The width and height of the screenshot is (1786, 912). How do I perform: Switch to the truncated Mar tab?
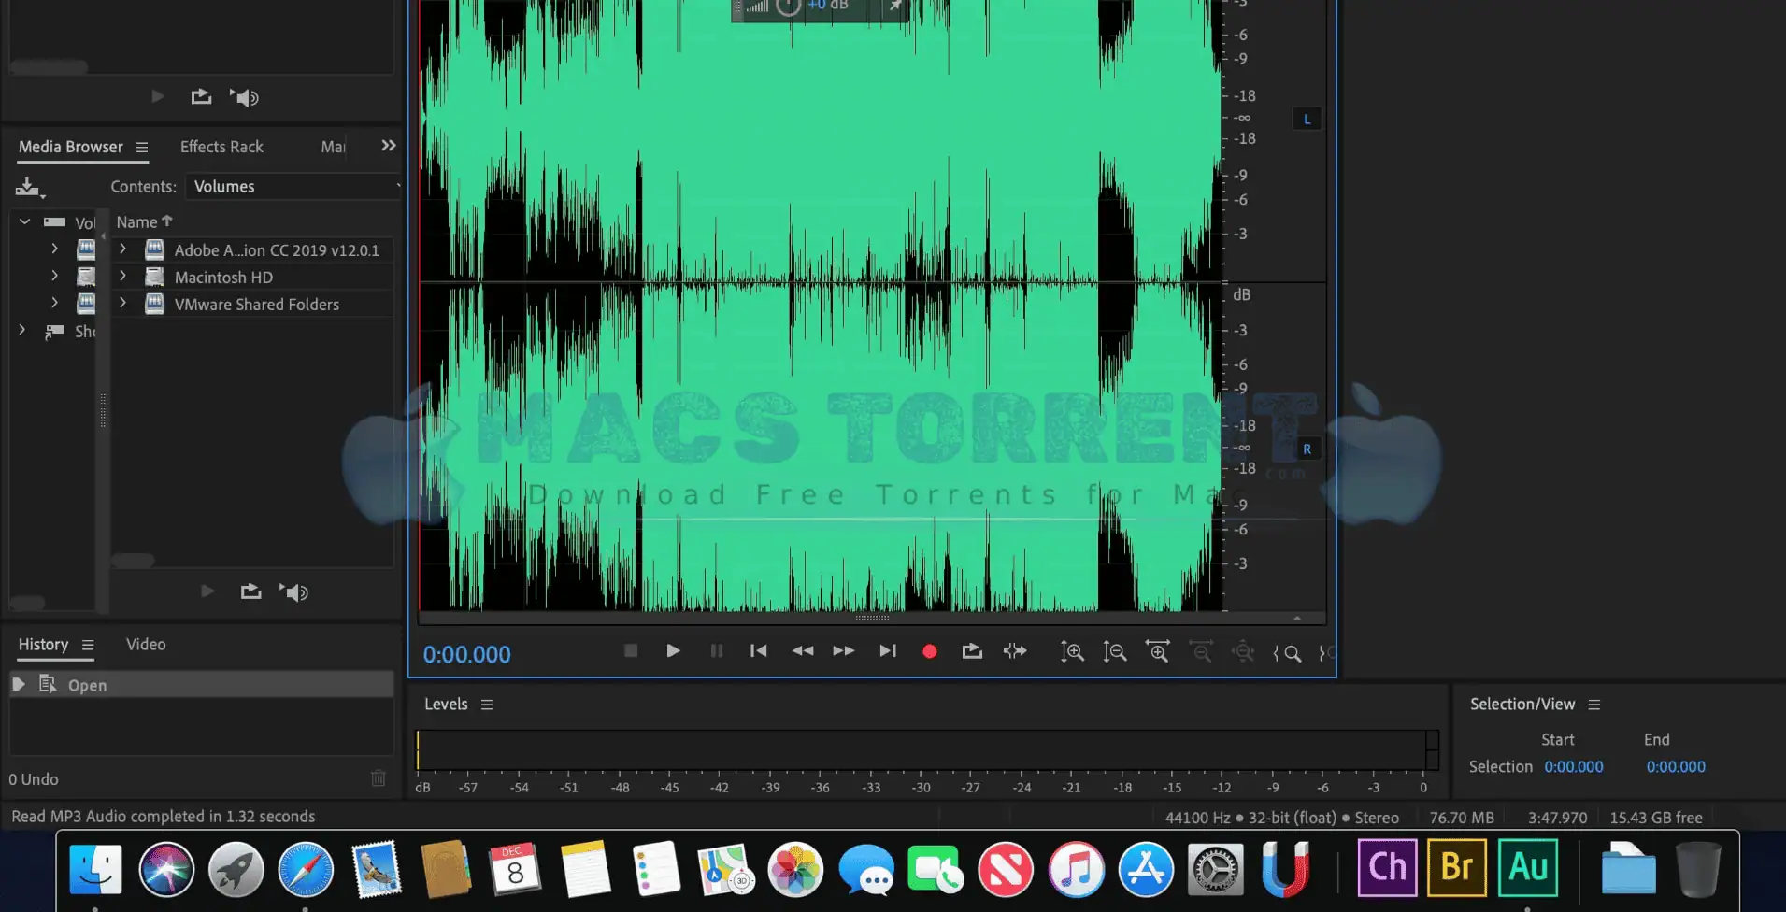333,147
